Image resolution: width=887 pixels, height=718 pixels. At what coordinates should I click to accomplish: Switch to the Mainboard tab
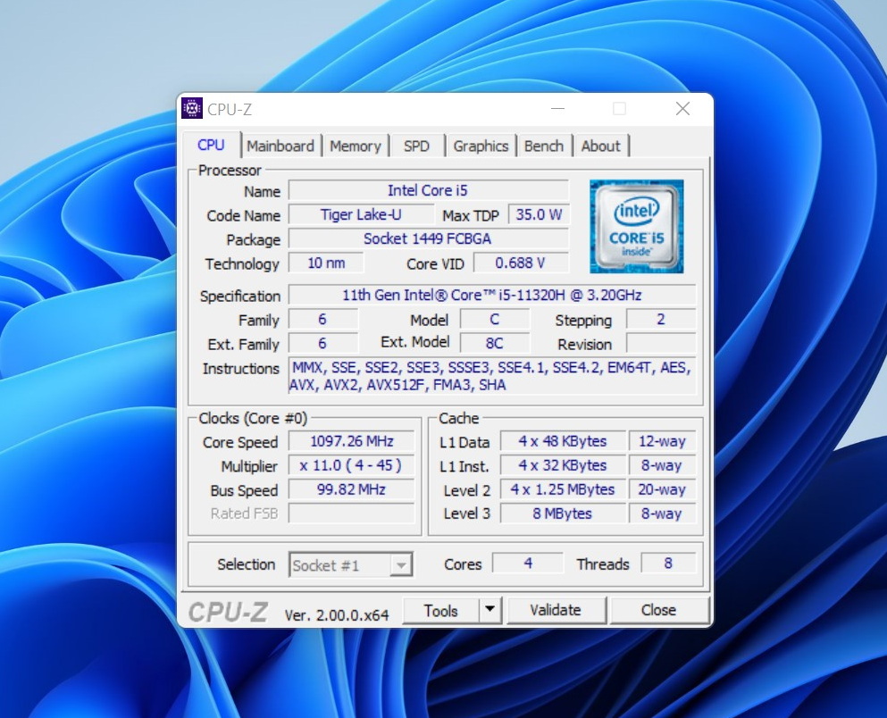coord(280,146)
